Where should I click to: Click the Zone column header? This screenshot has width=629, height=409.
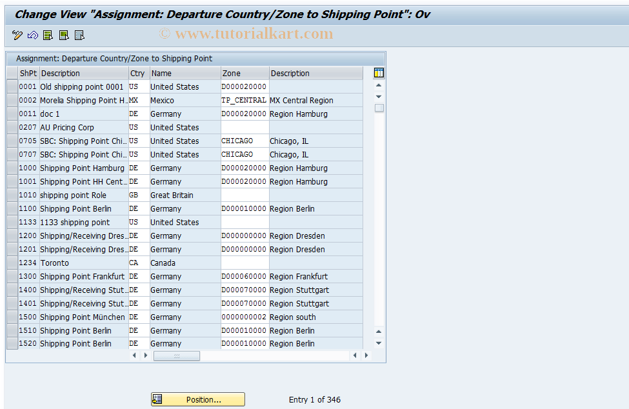pyautogui.click(x=244, y=73)
